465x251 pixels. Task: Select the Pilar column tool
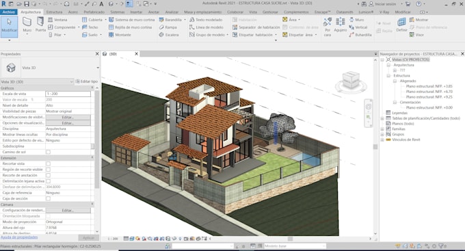(x=55, y=35)
